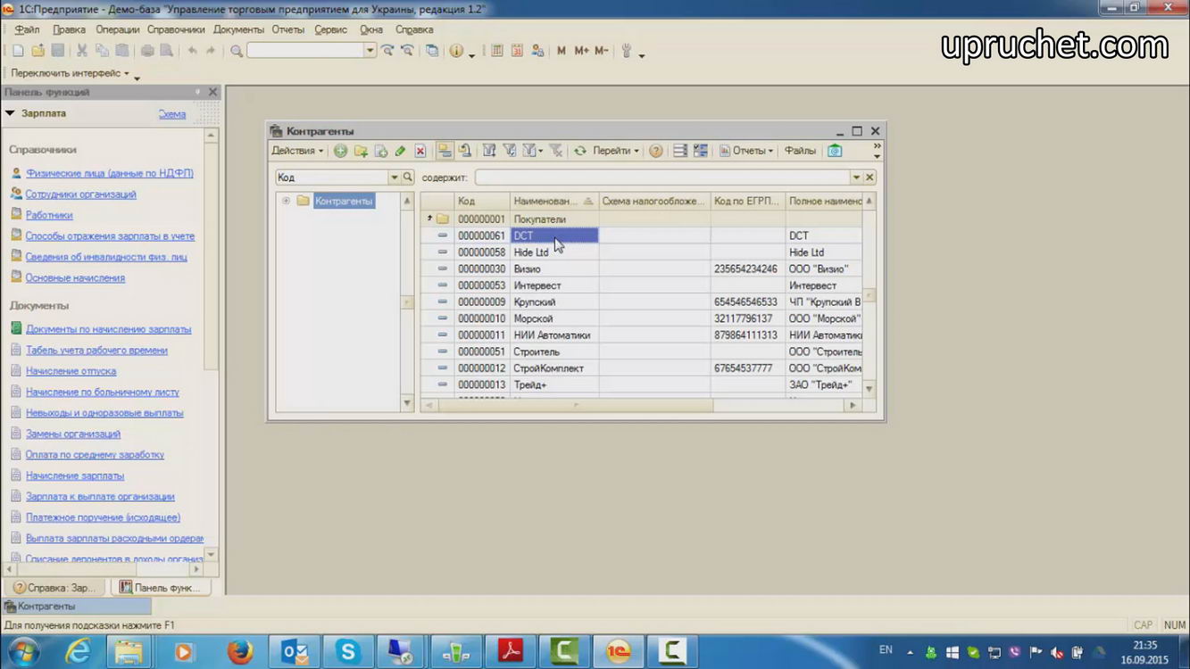1190x669 pixels.
Task: Click the yellow info Help icon in main toolbar
Action: [456, 51]
